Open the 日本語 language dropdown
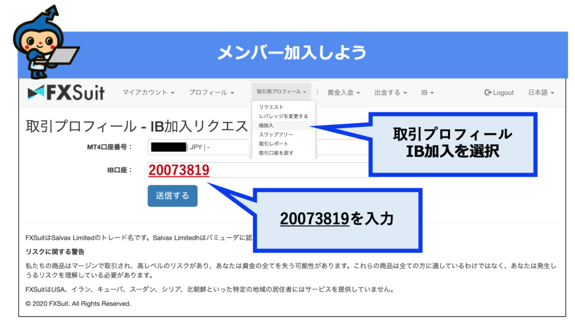This screenshot has height=327, width=575. [x=541, y=93]
